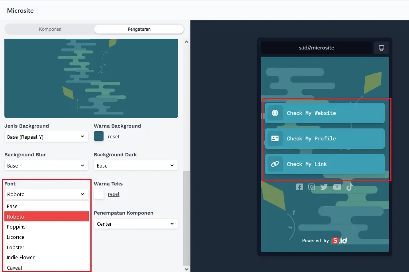Click the globe icon on Website button
Screen dimensions: 409x272
275,113
